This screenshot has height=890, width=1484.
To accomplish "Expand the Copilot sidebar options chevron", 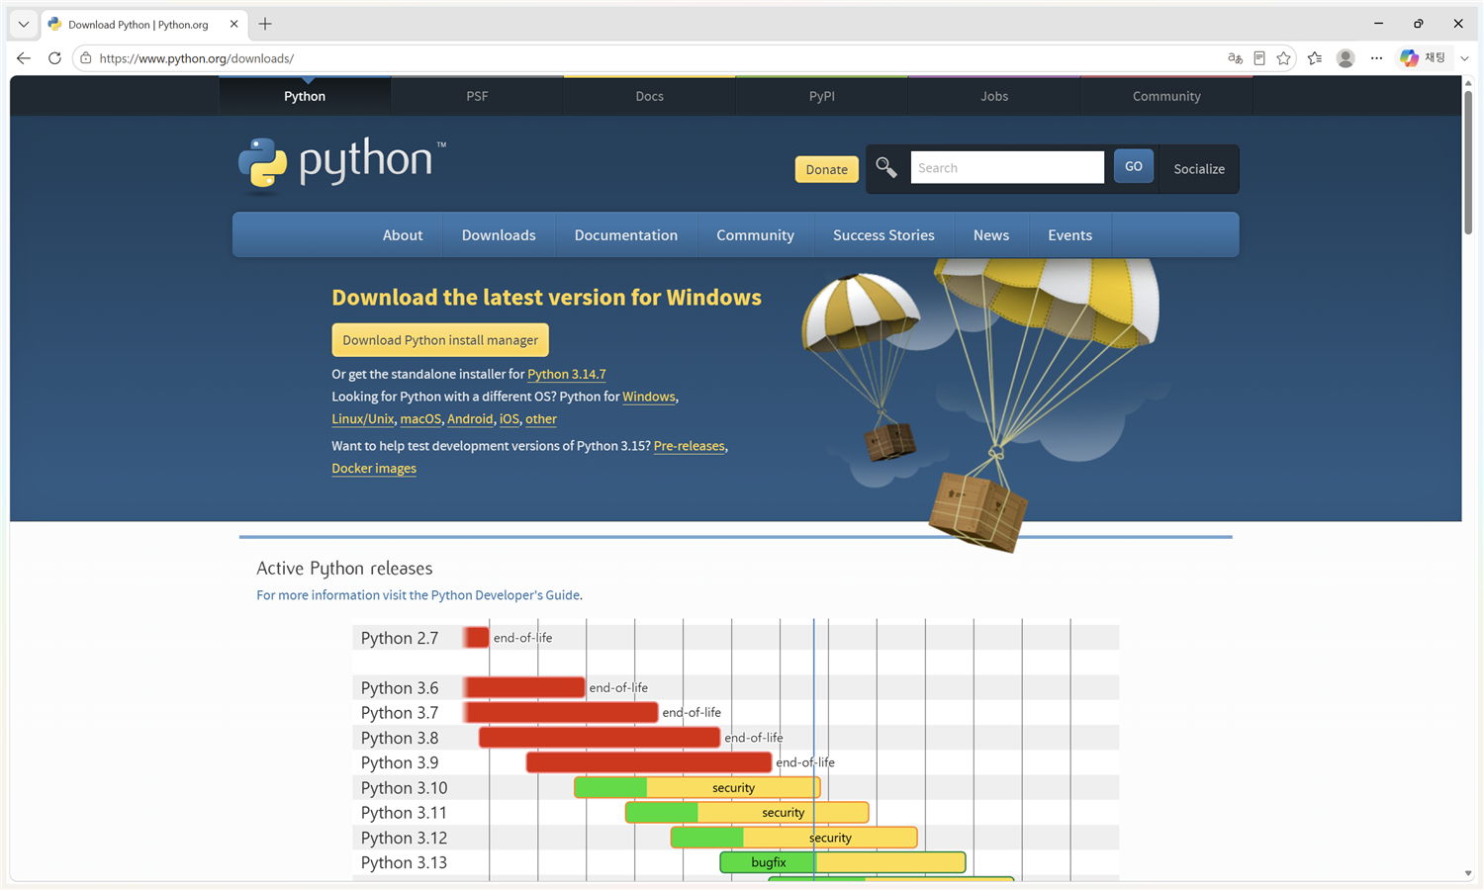I will click(x=1465, y=58).
